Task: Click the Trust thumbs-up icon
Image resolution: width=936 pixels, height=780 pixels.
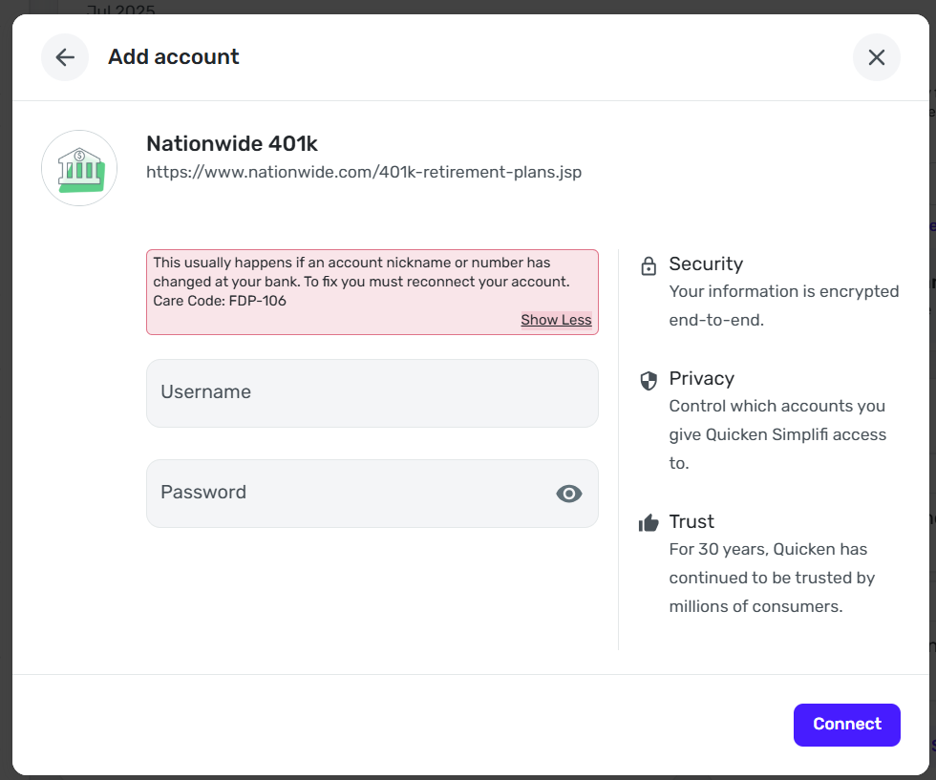Action: 649,523
